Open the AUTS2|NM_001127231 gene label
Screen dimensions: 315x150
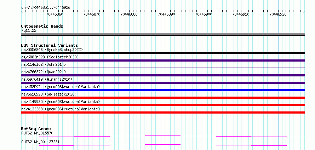click(x=40, y=142)
